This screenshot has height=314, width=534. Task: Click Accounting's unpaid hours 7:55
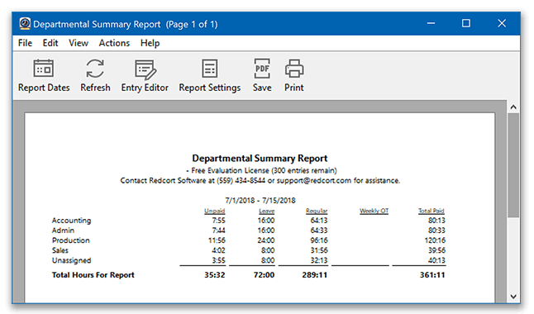[x=218, y=221]
